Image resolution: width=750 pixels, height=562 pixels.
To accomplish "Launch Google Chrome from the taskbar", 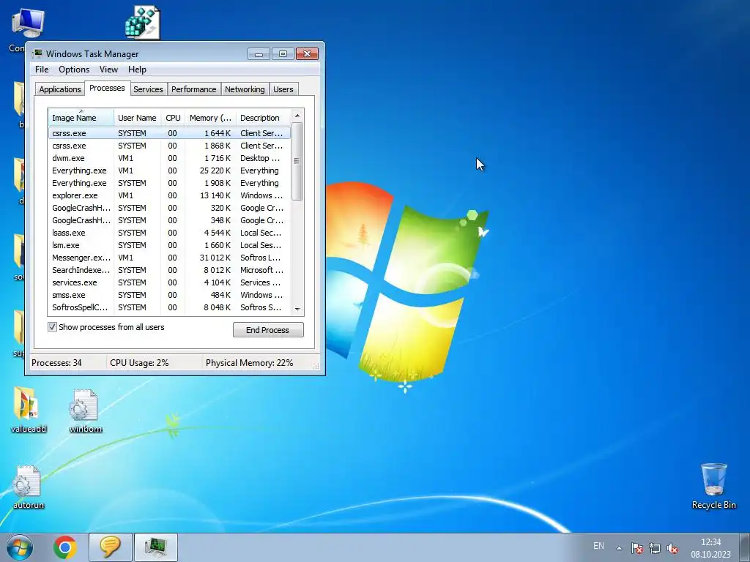I will click(x=65, y=547).
